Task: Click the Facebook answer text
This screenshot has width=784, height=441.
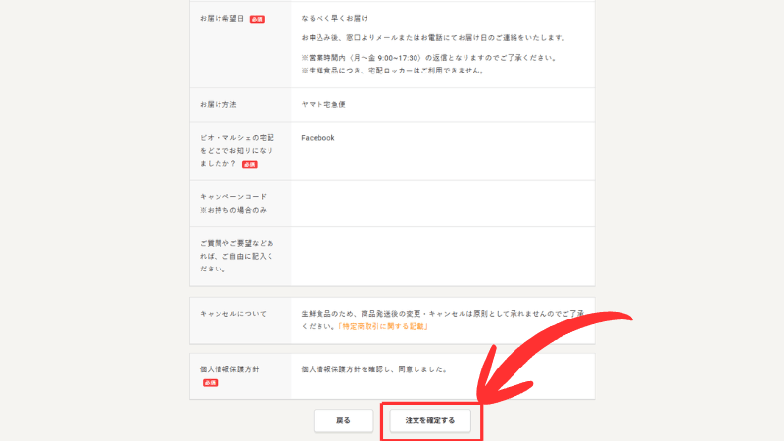Action: [318, 138]
